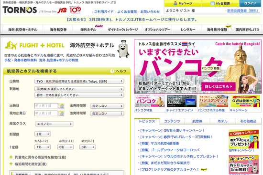Open calendar icon for 現地出発日
Image resolution: width=263 pixels, height=175 pixels.
coord(61,113)
